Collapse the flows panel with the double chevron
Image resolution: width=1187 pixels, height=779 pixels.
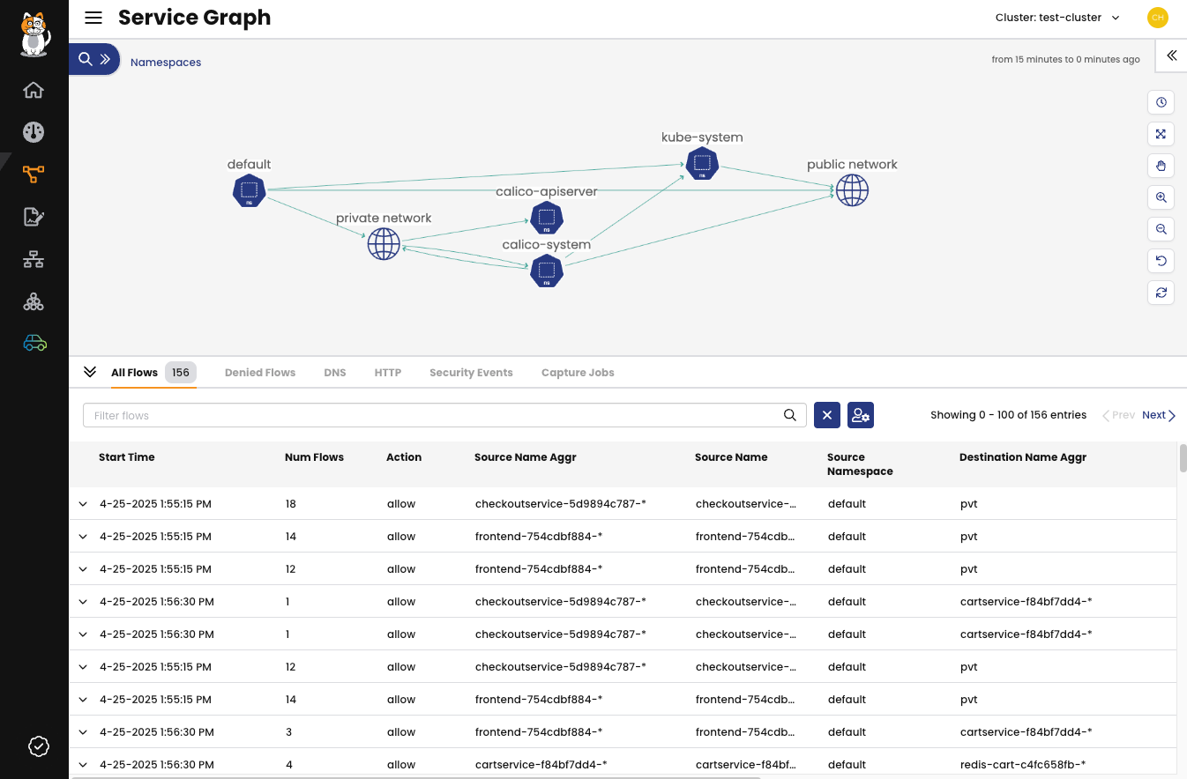point(89,372)
